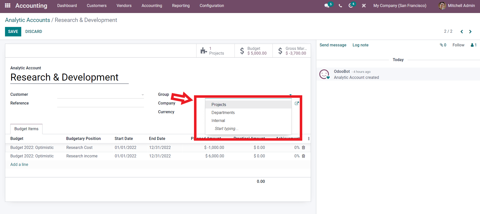Click the $ 6,000.00 planned amount
This screenshot has width=480, height=214.
(214, 156)
